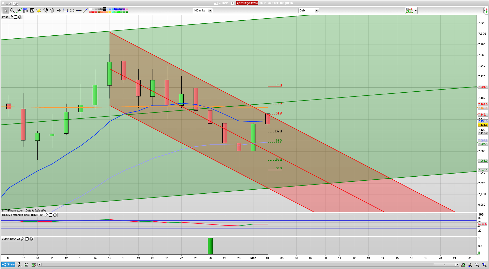This screenshot has height=269, width=489.
Task: Select the diagonal trend line tool
Action: pos(85,10)
